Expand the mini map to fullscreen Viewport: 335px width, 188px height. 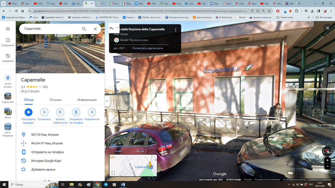(x=113, y=172)
